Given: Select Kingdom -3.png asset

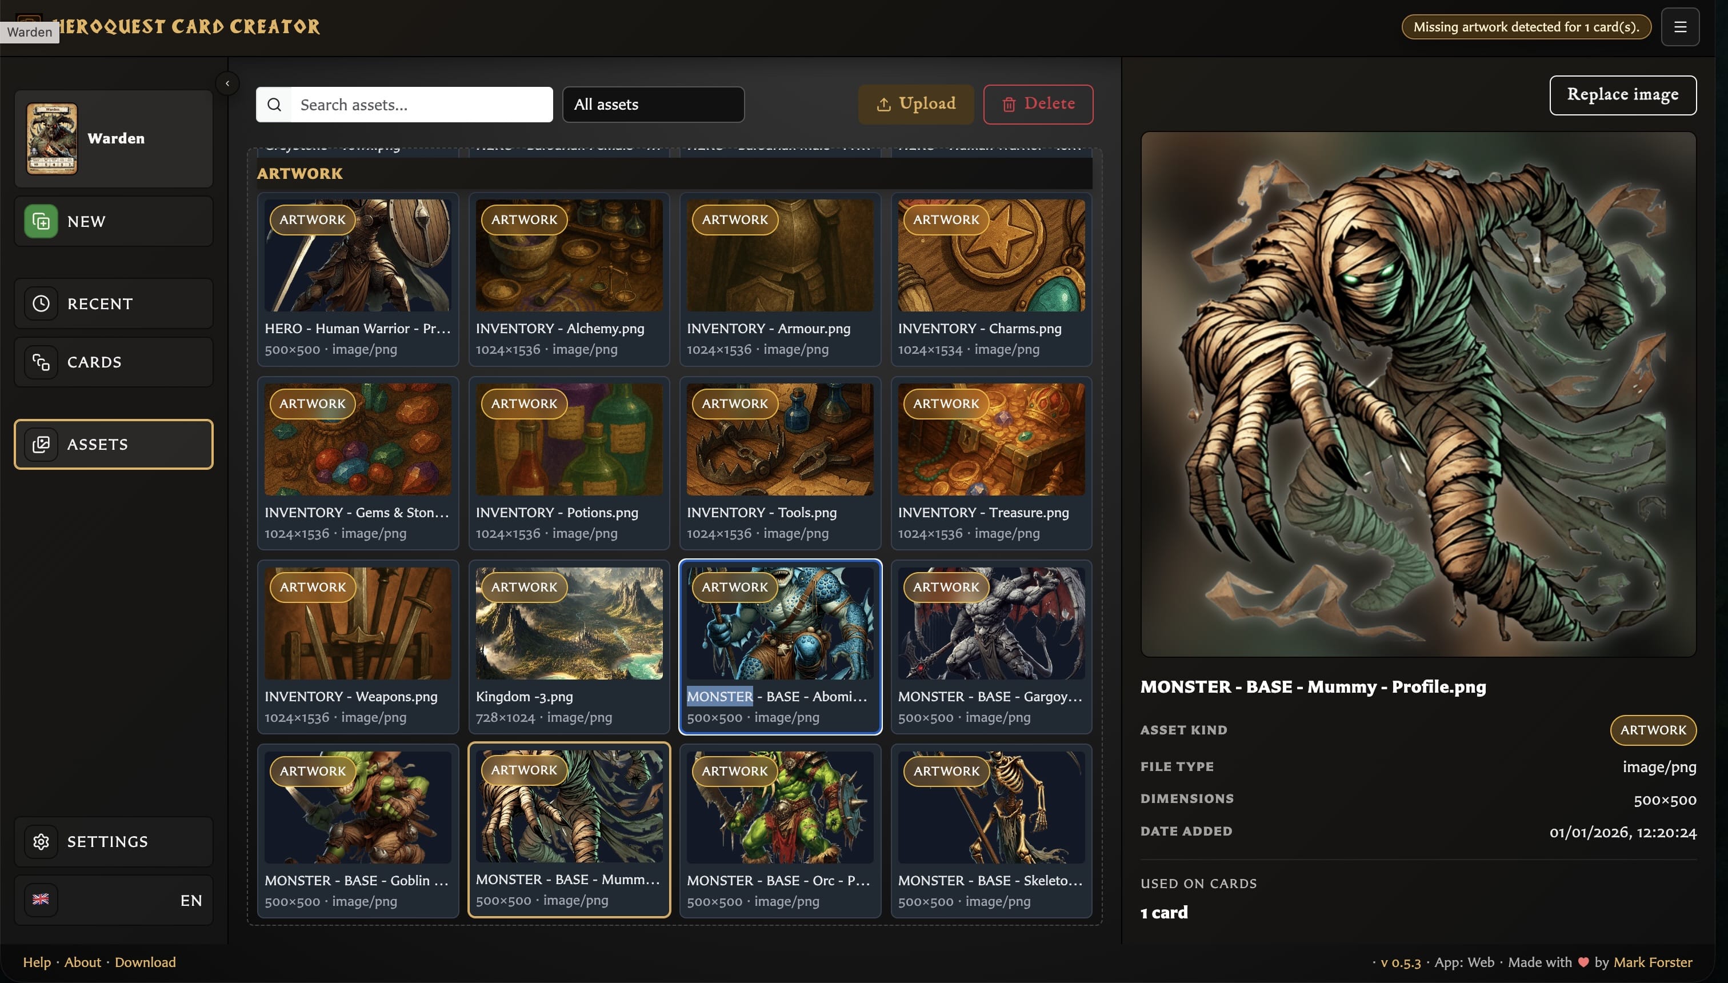Looking at the screenshot, I should click(x=569, y=647).
